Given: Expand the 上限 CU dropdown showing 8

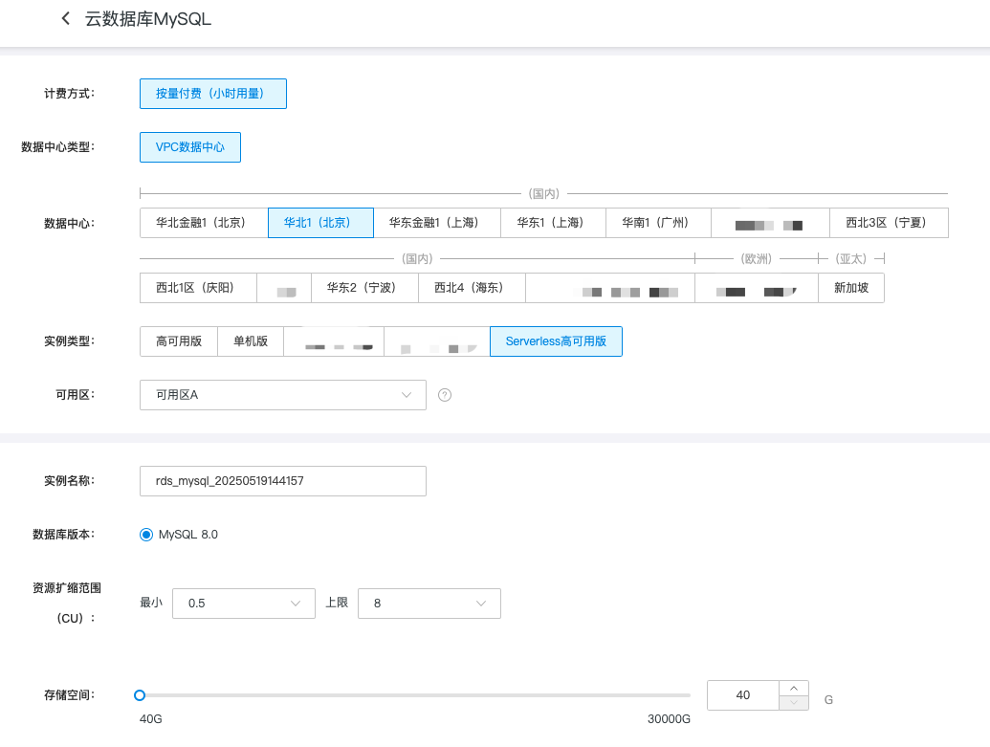Looking at the screenshot, I should [429, 604].
